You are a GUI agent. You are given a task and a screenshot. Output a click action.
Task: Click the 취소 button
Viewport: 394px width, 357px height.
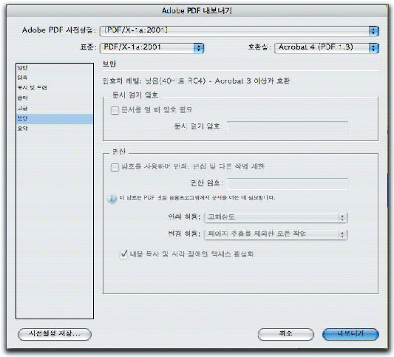click(285, 334)
